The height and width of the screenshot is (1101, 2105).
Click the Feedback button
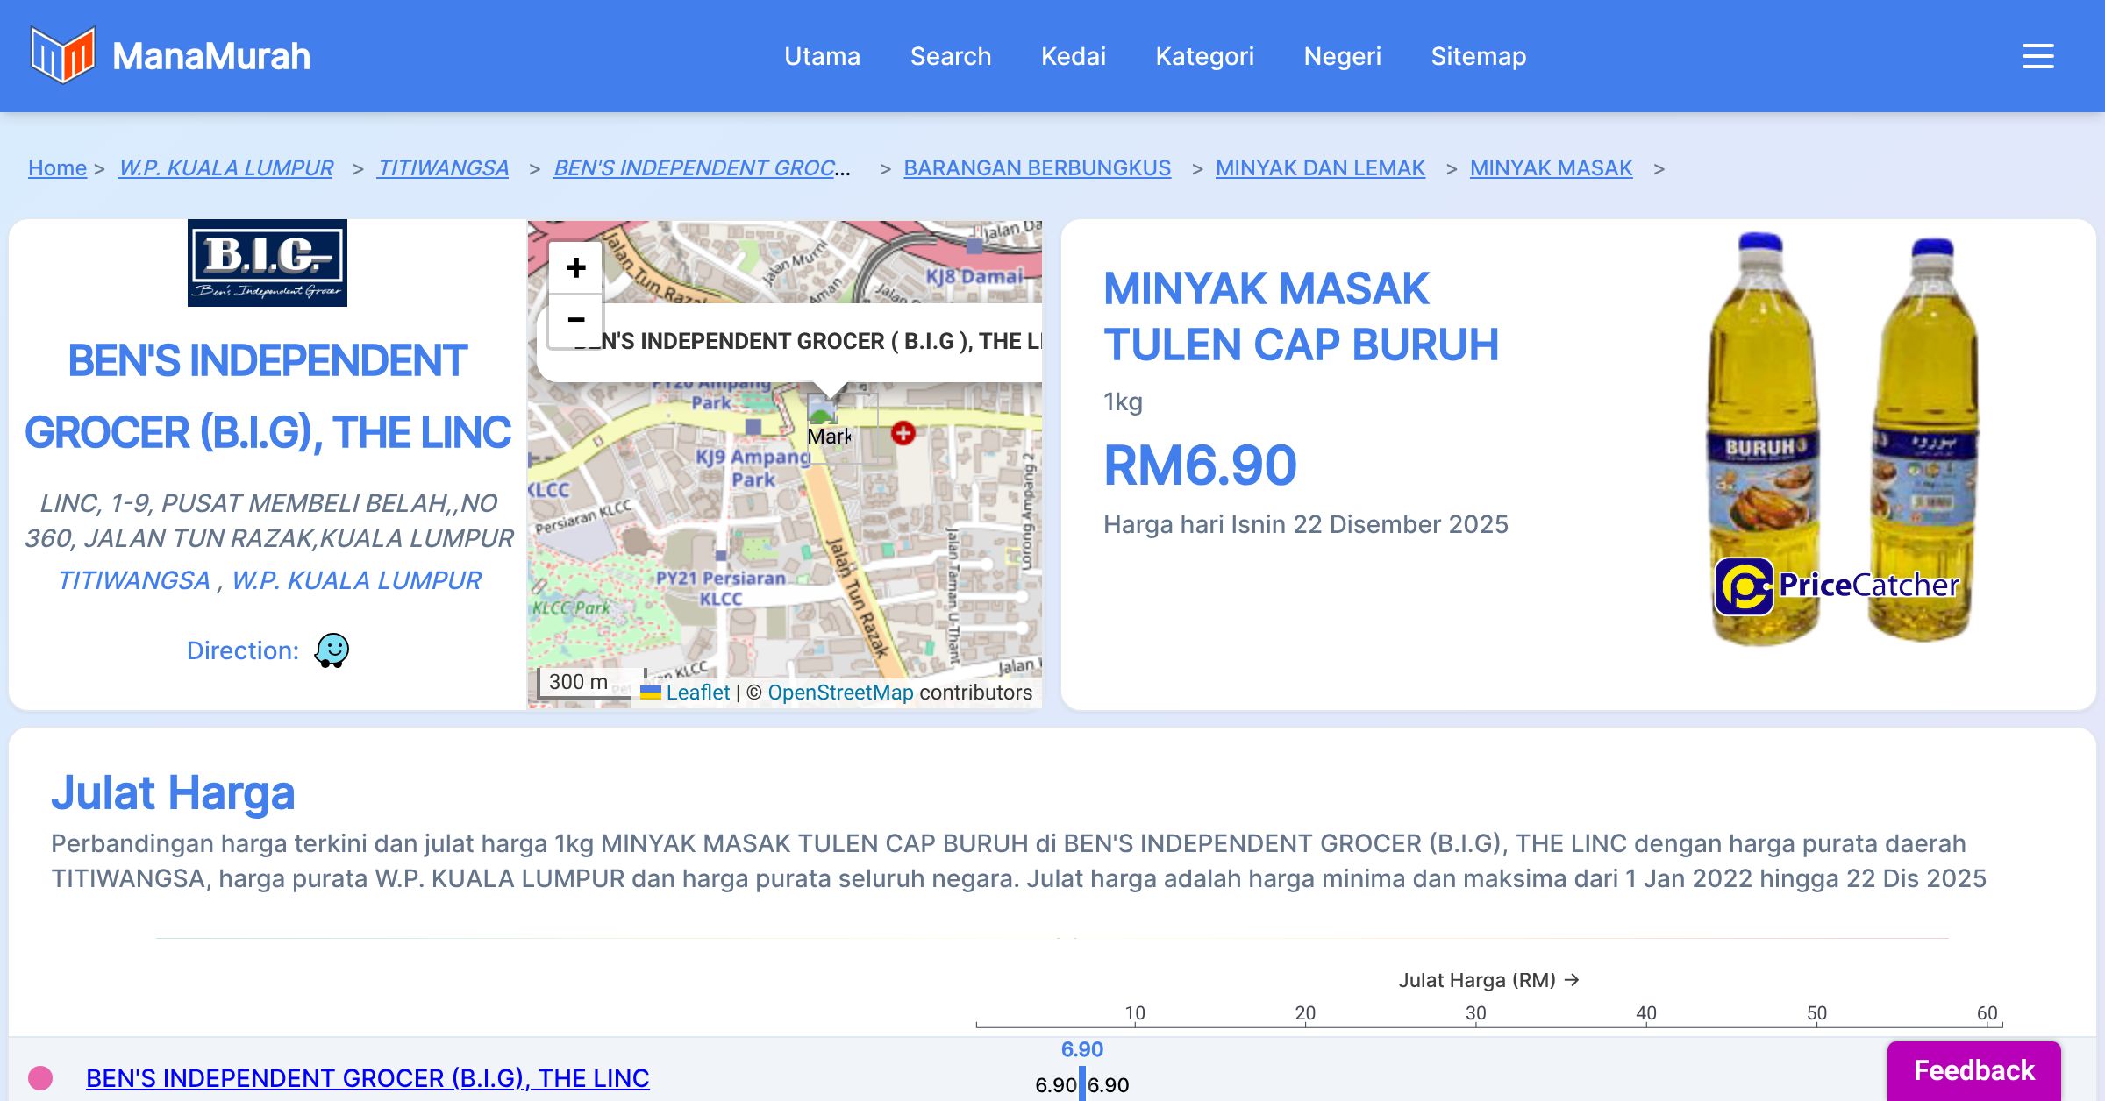[1973, 1070]
